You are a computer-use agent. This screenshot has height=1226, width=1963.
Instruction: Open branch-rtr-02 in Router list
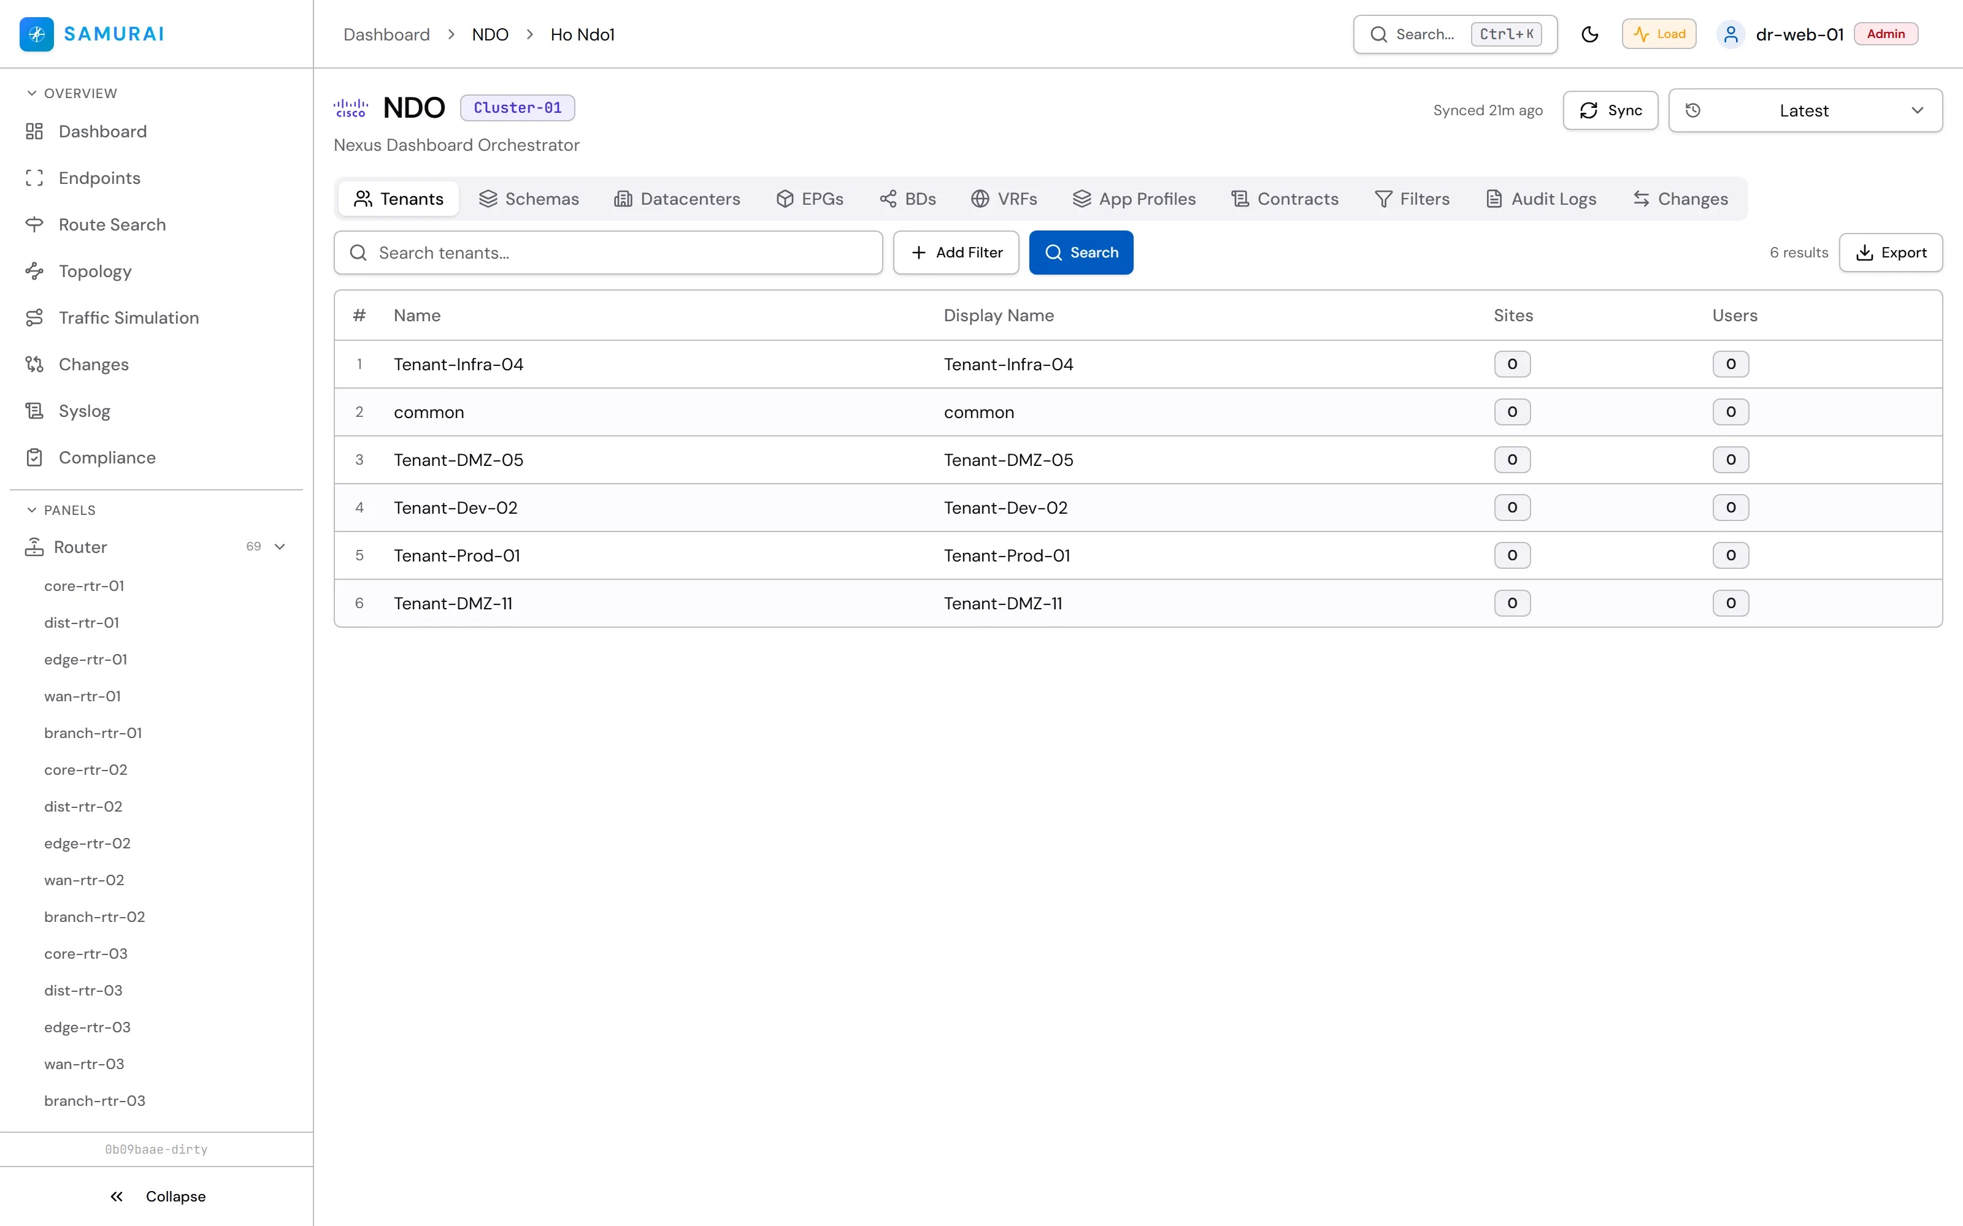pyautogui.click(x=95, y=917)
